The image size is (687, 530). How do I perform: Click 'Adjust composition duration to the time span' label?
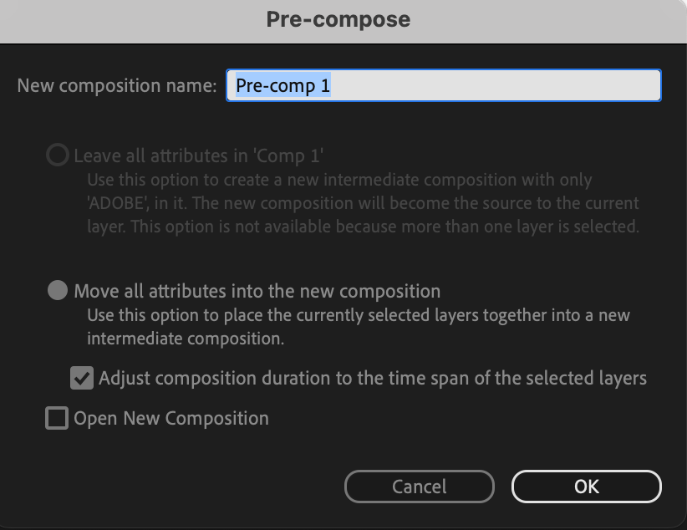click(372, 378)
